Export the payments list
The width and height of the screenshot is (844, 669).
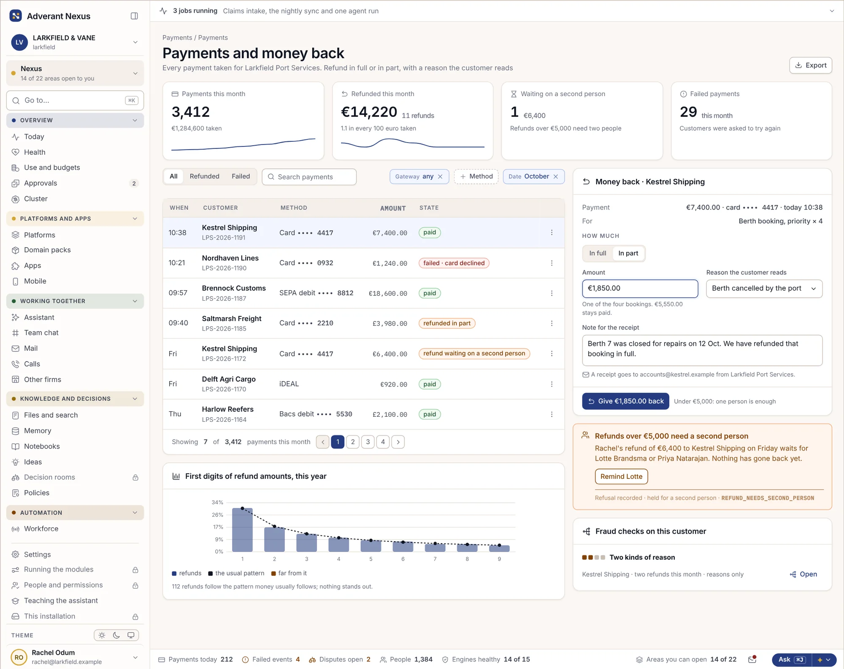click(811, 65)
